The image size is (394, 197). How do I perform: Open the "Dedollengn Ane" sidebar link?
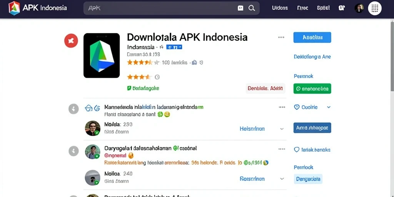[312, 57]
